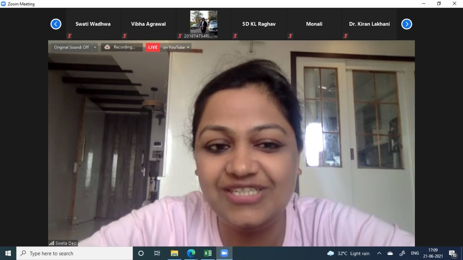Expand hidden system tray icons
Image resolution: width=463 pixels, height=260 pixels.
coord(379,253)
